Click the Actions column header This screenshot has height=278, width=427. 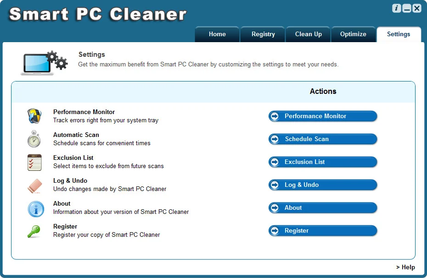click(x=323, y=91)
